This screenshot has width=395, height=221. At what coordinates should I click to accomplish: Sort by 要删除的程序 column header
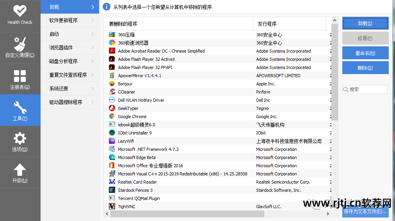coord(178,24)
